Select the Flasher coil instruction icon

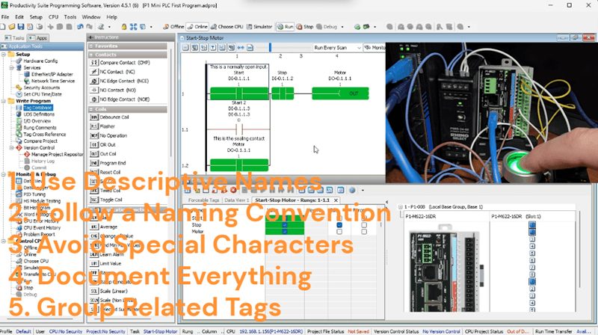click(94, 126)
